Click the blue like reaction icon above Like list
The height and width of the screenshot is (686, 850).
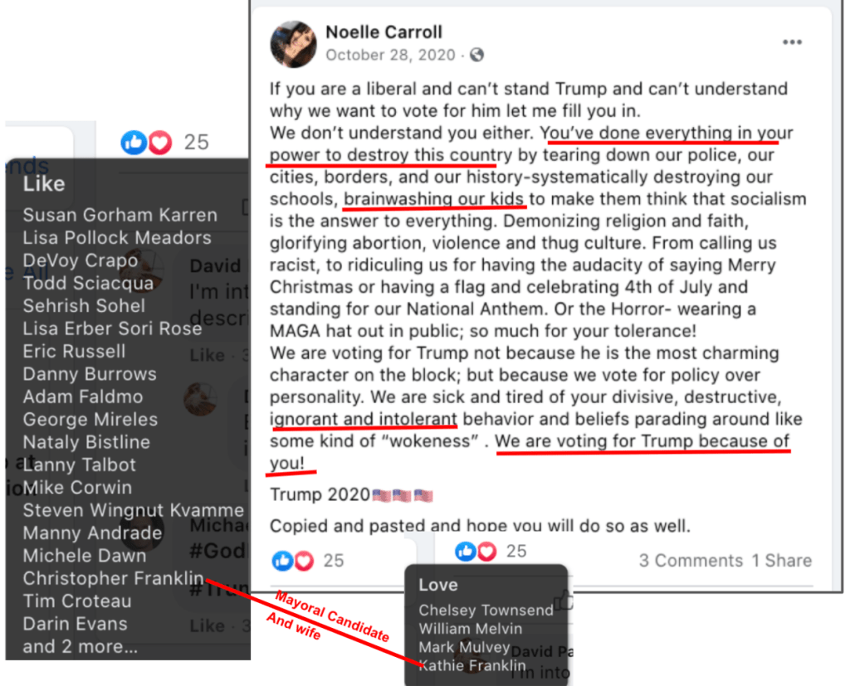[x=134, y=143]
